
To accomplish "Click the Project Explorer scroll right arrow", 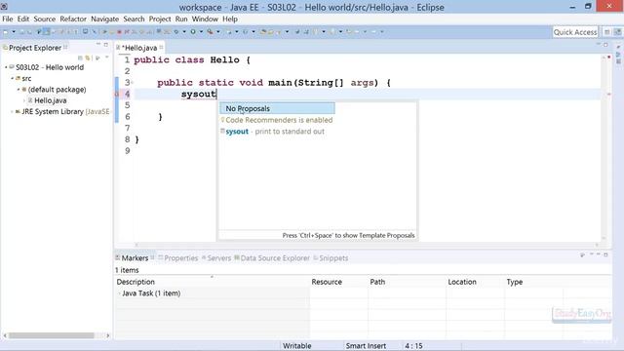I will 107,335.
